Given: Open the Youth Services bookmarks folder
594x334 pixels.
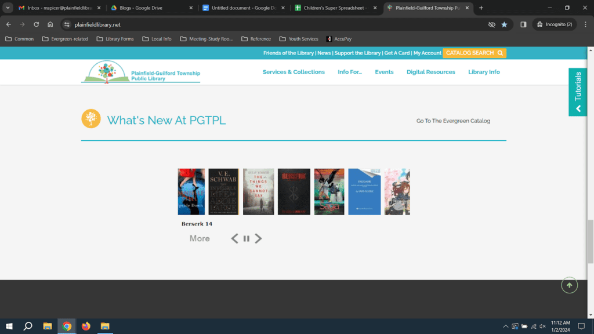Looking at the screenshot, I should (x=299, y=39).
